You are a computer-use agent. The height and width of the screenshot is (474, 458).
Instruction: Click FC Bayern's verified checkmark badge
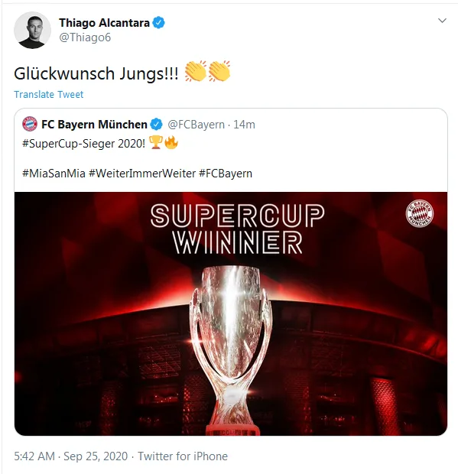pyautogui.click(x=156, y=125)
